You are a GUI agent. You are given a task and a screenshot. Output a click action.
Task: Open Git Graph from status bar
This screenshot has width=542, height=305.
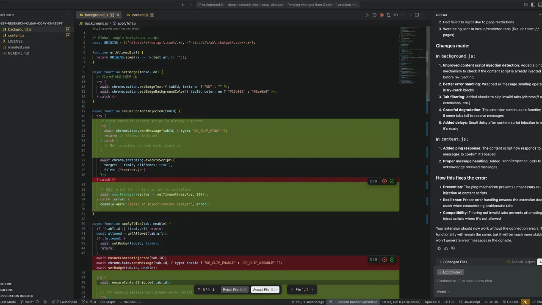click(x=108, y=302)
